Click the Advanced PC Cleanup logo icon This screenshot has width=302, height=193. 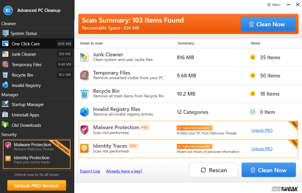click(x=8, y=10)
